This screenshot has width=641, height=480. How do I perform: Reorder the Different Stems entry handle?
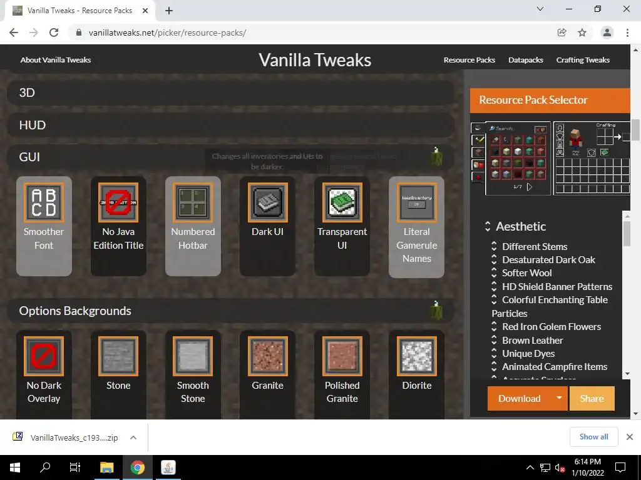(494, 246)
